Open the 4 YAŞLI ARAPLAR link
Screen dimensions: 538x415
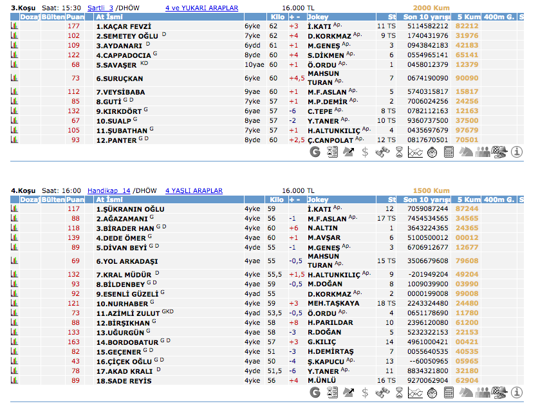(x=194, y=190)
